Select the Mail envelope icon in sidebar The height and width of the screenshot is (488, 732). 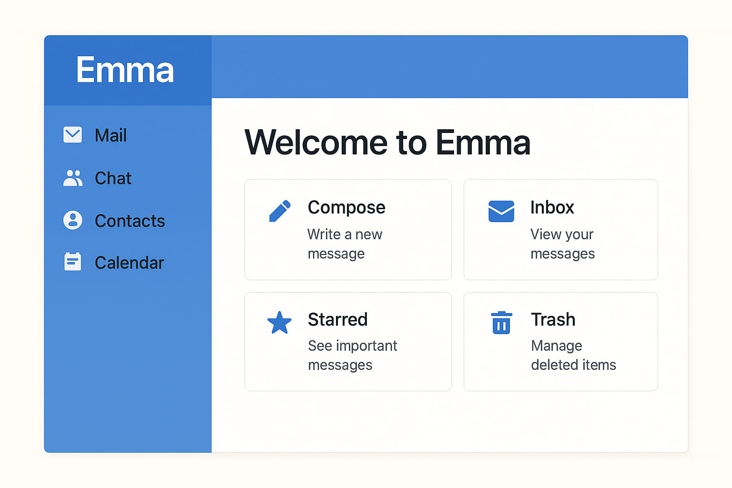(72, 135)
